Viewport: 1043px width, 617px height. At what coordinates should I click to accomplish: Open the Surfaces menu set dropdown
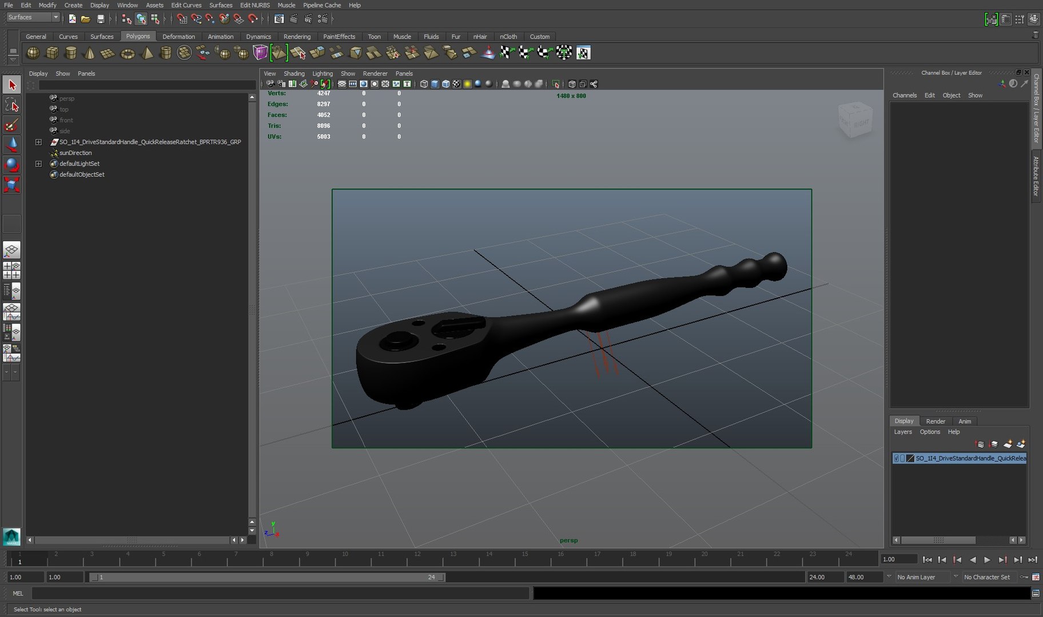tap(33, 18)
